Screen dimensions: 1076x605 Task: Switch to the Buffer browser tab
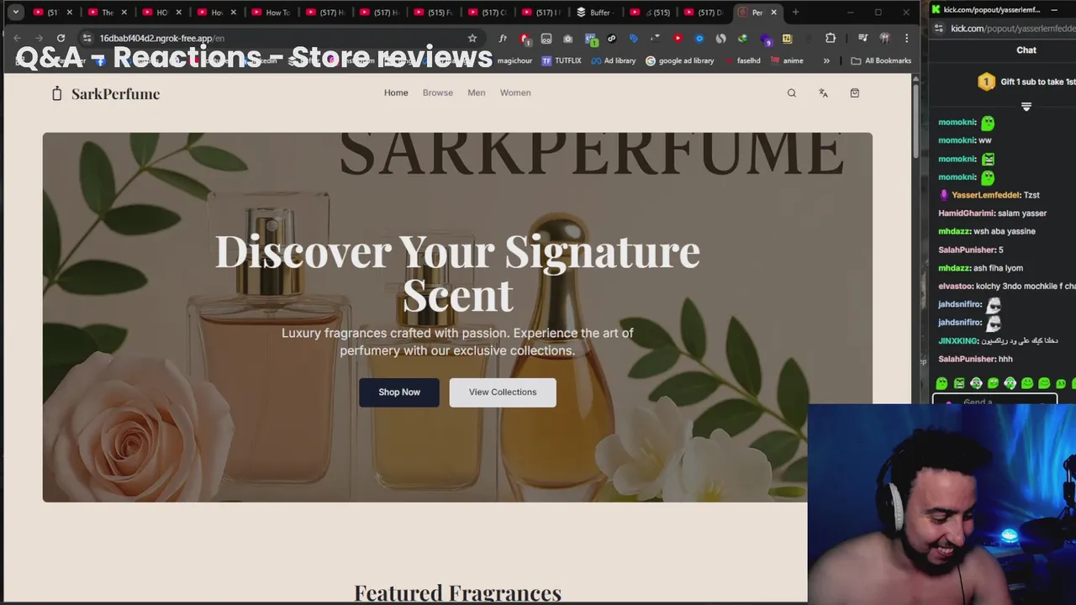pyautogui.click(x=594, y=12)
